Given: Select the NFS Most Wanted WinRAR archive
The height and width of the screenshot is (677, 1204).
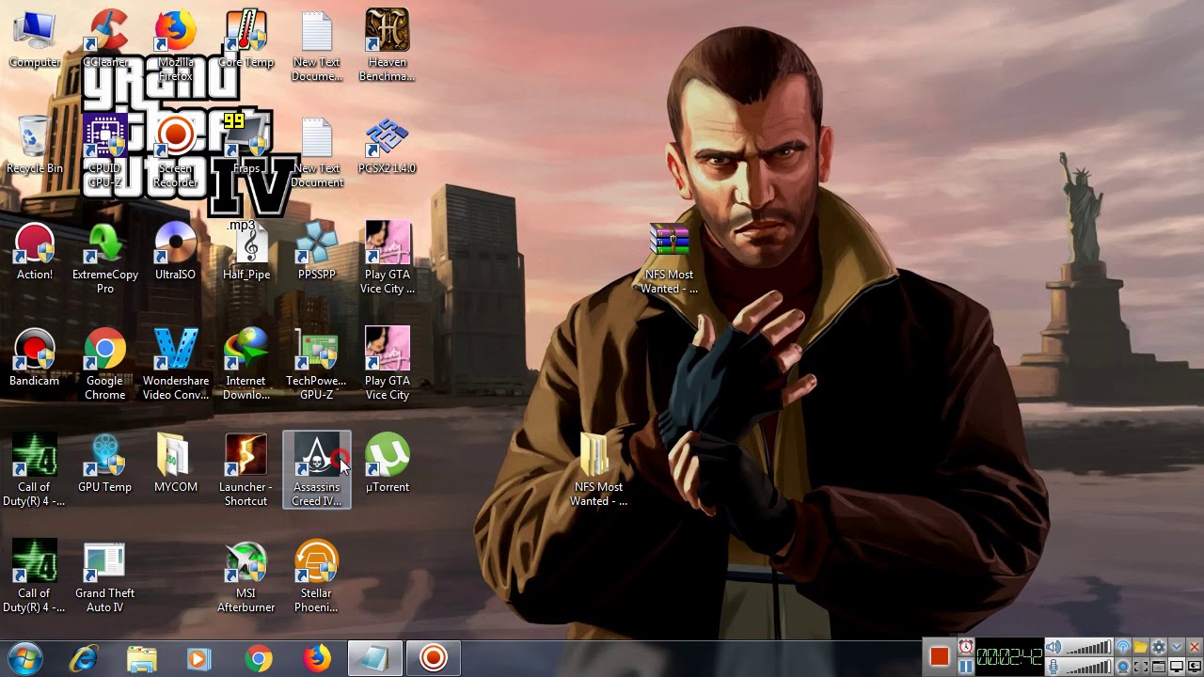Looking at the screenshot, I should click(x=670, y=259).
